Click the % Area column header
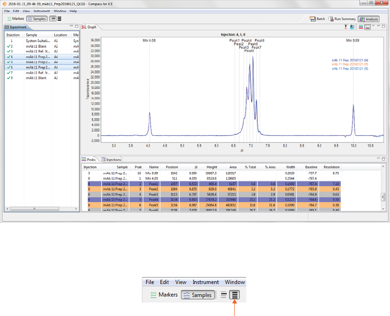This screenshot has height=316, width=390. pos(270,167)
